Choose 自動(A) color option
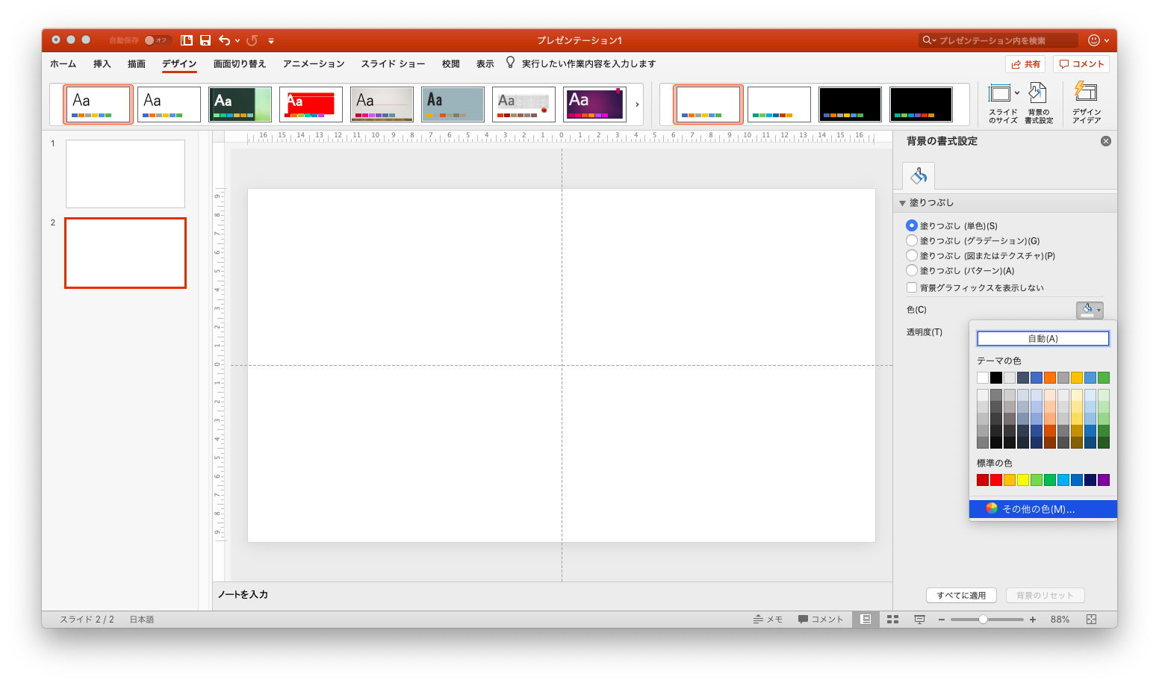This screenshot has height=683, width=1159. coord(1043,338)
